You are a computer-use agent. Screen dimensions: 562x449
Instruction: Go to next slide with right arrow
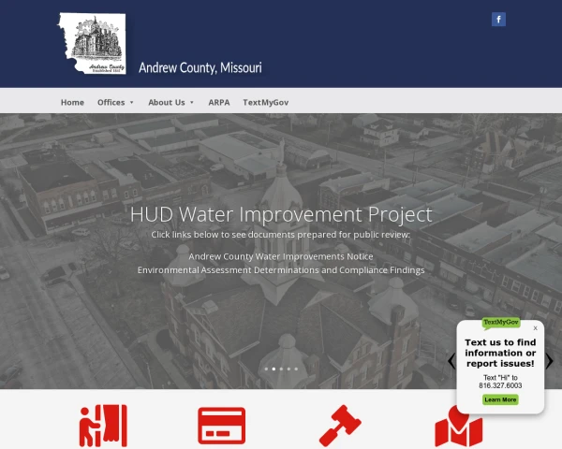[x=549, y=361]
